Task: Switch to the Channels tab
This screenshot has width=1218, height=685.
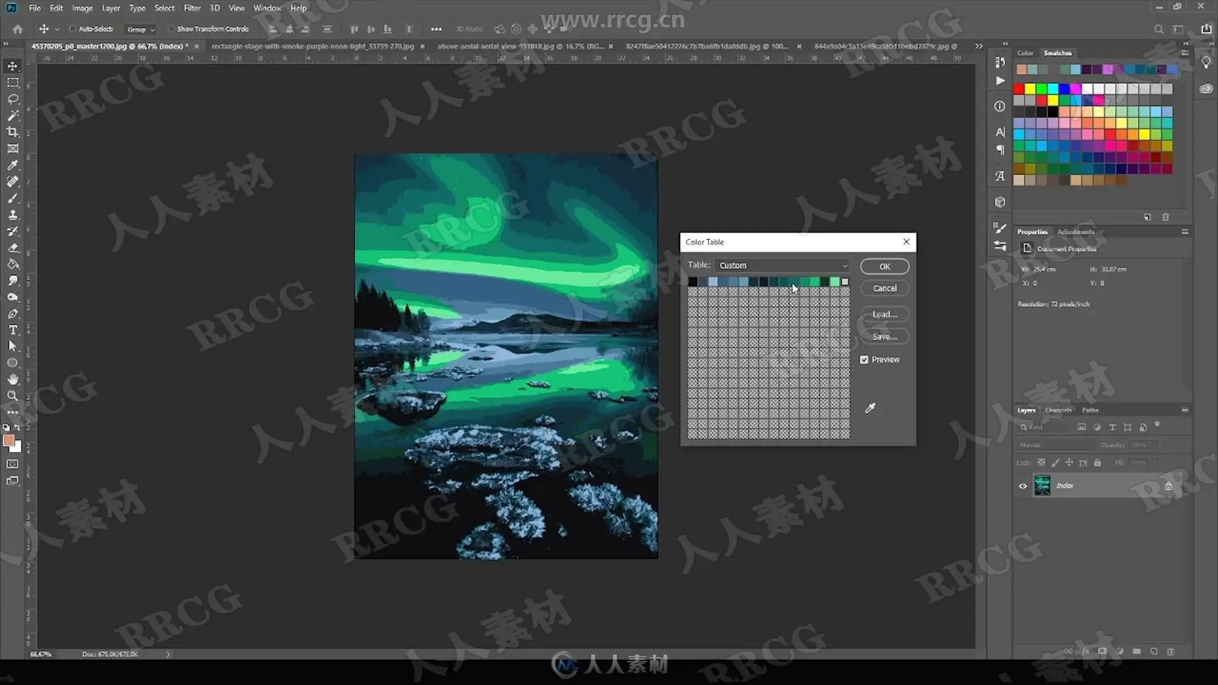Action: (1058, 410)
